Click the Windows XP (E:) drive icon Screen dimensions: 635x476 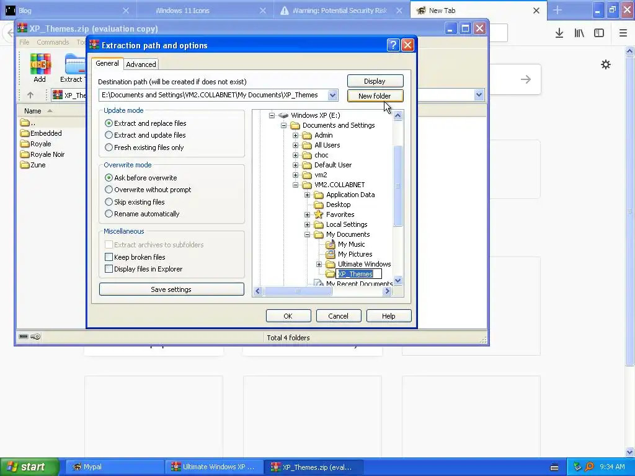pos(283,115)
